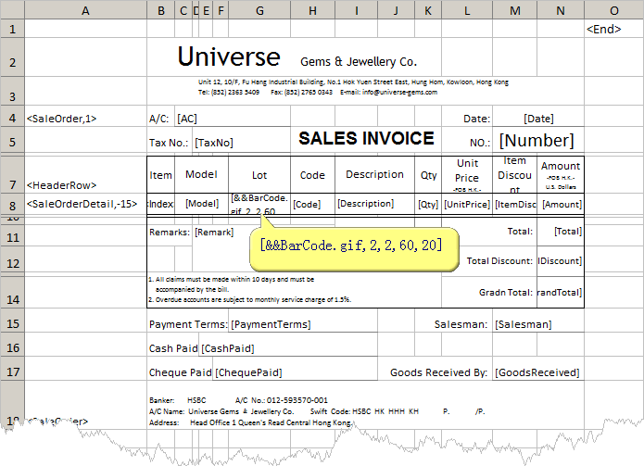Select column G header
644x466 pixels.
pos(259,10)
